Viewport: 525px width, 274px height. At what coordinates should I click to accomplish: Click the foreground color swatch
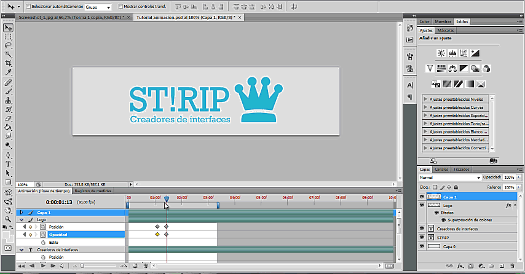point(6,235)
